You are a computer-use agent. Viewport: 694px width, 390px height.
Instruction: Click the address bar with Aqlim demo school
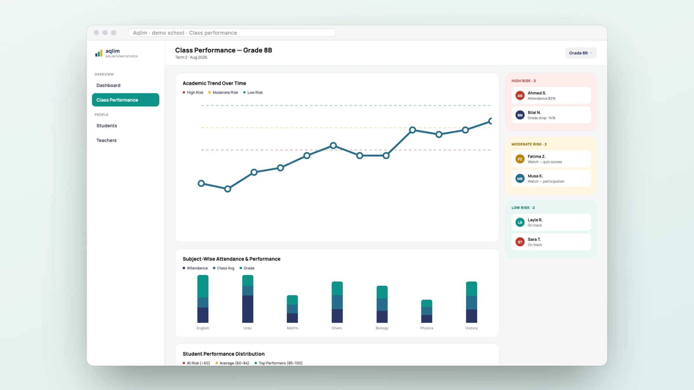tap(232, 33)
